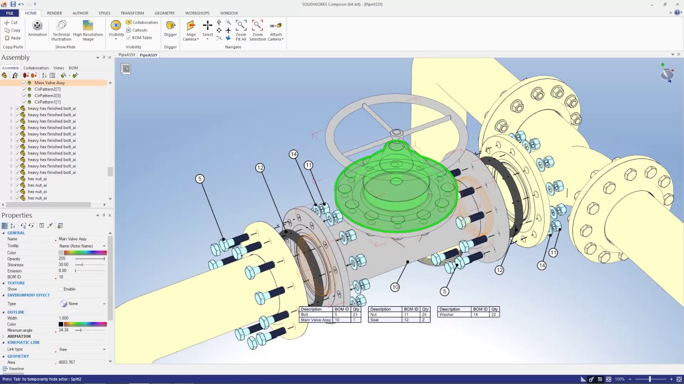This screenshot has width=684, height=384.
Task: Toggle visibility checkbox for CirPattern3[5]
Action: click(24, 95)
